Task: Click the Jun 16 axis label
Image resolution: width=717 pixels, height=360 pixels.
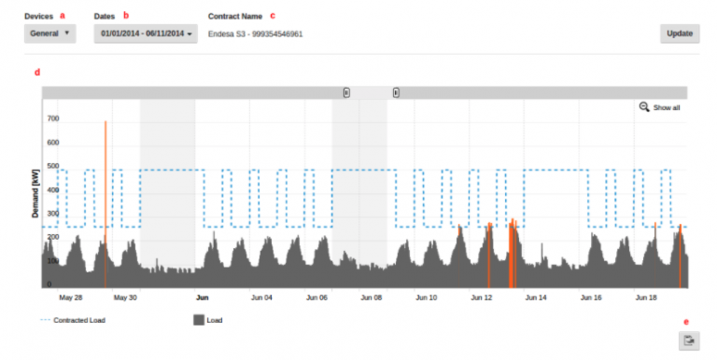Action: [x=591, y=298]
